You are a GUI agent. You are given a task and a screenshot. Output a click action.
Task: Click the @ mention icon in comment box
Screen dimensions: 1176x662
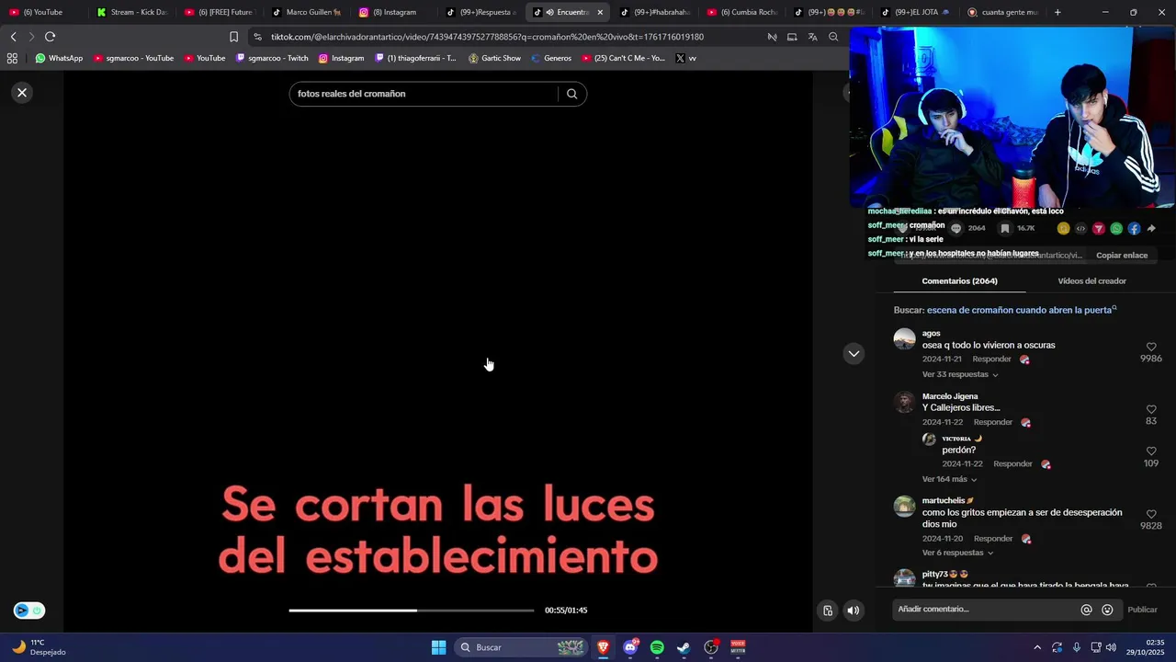(1086, 610)
